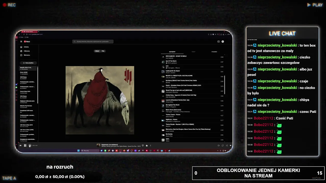
Task: Skip to previous track
Action: 20,145
